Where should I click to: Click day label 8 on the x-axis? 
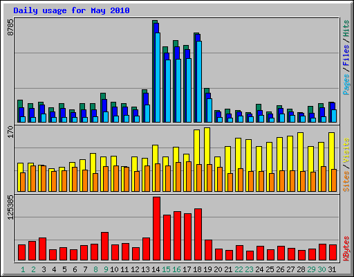pyautogui.click(x=95, y=269)
